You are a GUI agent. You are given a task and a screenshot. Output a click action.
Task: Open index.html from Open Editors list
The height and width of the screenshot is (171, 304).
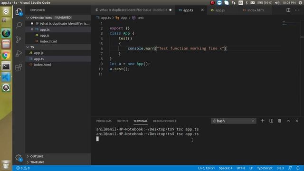click(58, 41)
